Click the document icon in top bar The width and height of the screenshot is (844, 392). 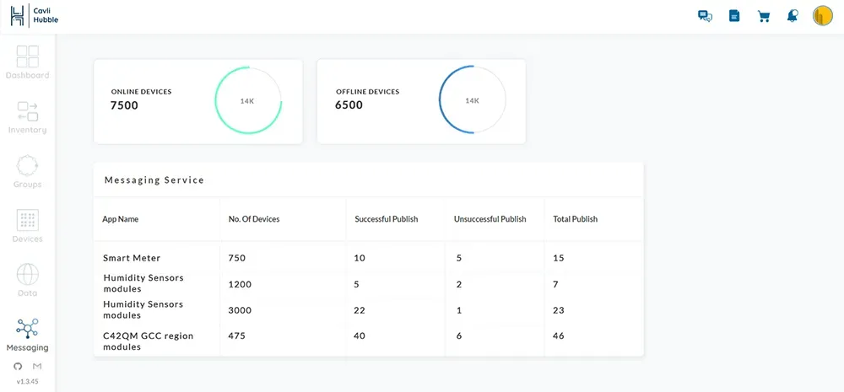coord(734,16)
